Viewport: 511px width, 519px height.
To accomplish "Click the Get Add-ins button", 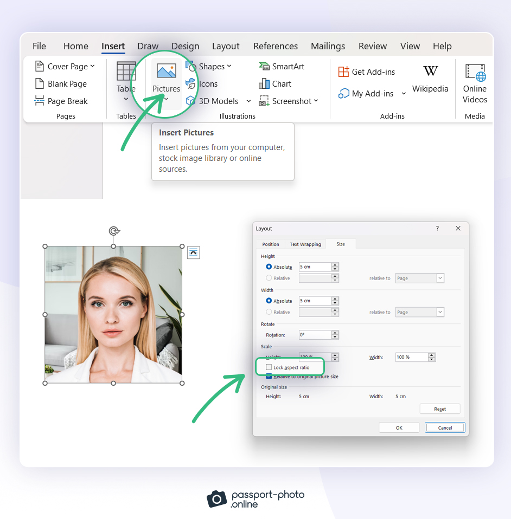I will 367,72.
